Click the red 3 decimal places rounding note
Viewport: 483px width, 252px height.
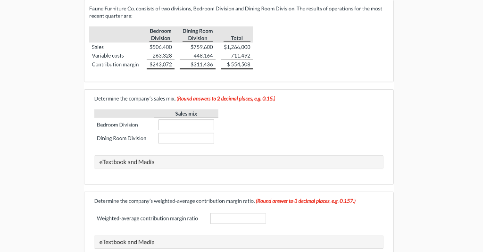[306, 201]
